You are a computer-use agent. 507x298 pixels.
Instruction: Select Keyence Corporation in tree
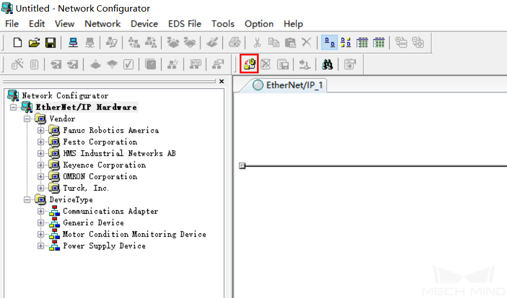coord(104,165)
